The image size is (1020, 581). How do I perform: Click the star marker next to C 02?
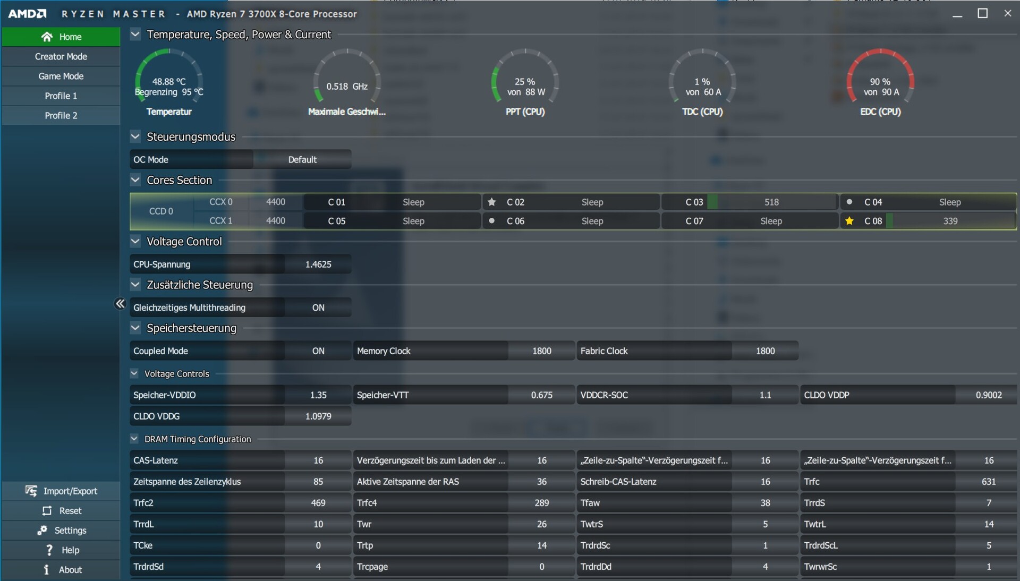pos(491,202)
